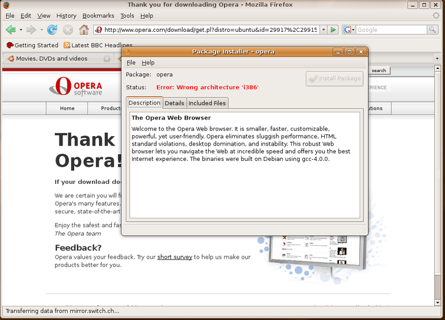This screenshot has height=320, width=445.
Task: Open Package Installer Help menu
Action: click(x=148, y=62)
